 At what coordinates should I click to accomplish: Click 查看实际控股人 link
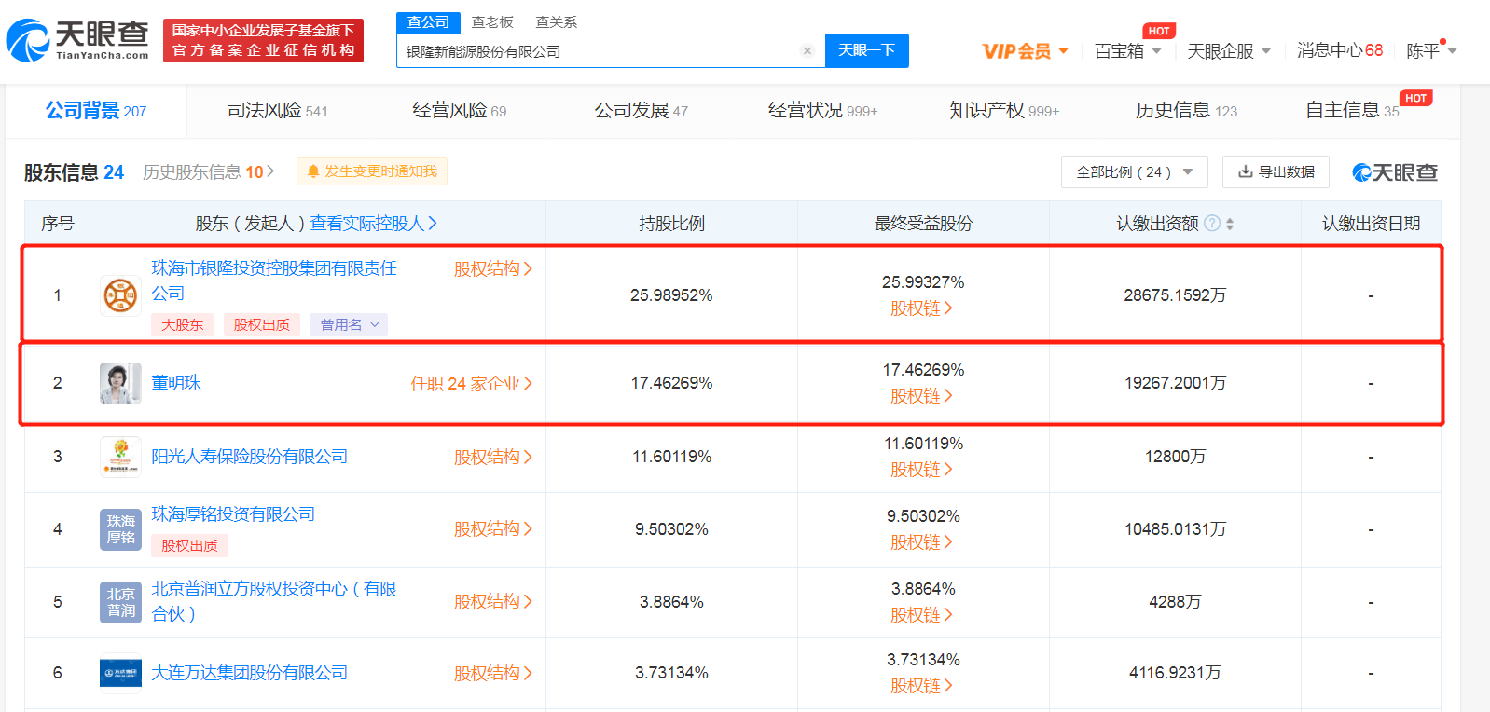374,224
